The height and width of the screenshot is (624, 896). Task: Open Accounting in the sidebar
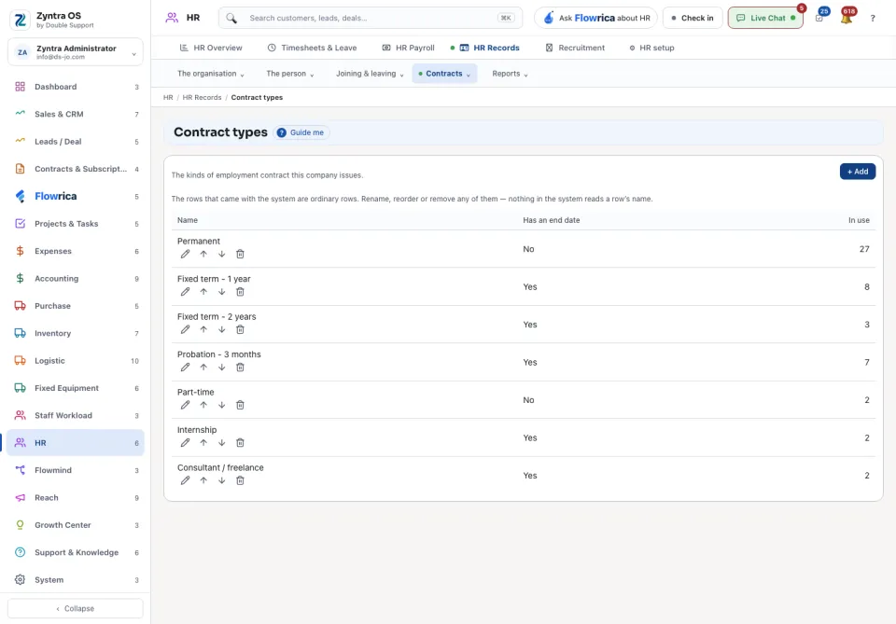coord(76,279)
